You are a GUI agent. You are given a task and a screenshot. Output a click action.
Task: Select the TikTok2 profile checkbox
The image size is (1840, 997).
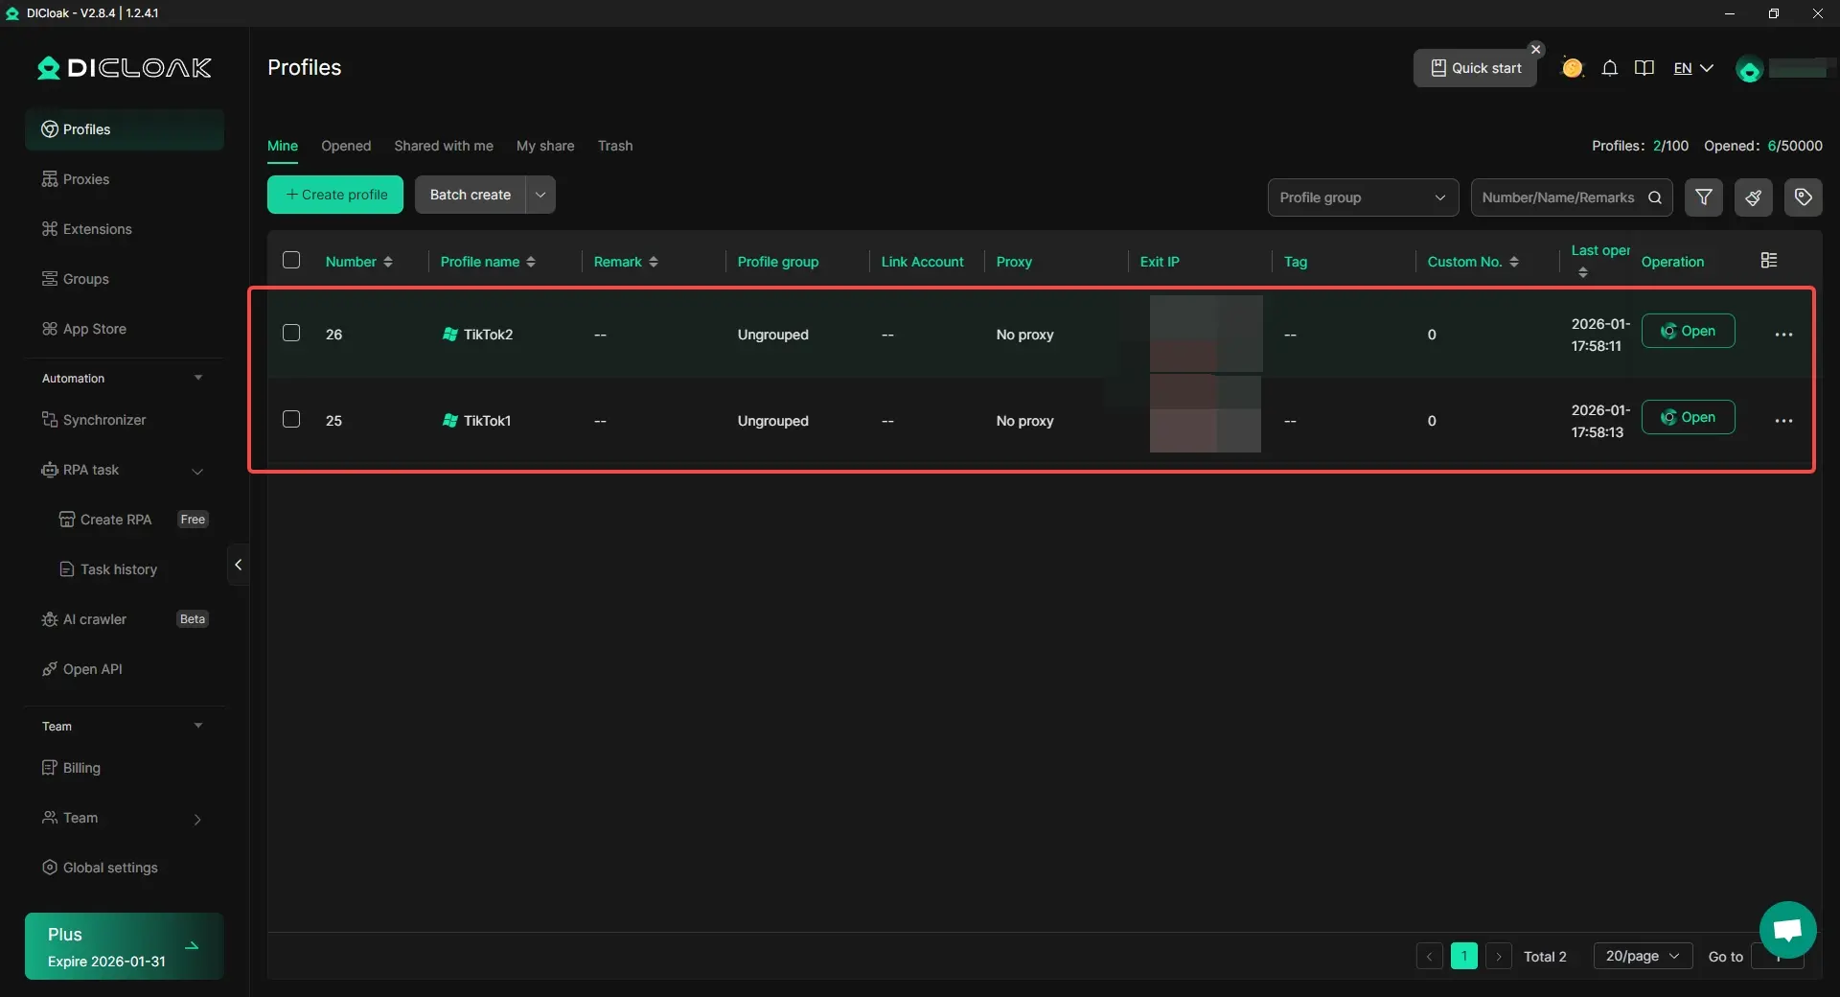click(291, 334)
